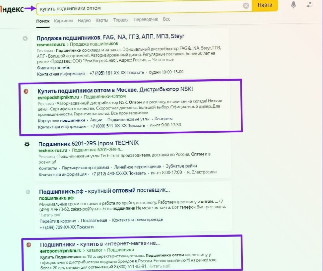This screenshot has height=271, width=323.
Task: Show the +7 (800) 511-XX-XX phone number
Action: (x=118, y=126)
